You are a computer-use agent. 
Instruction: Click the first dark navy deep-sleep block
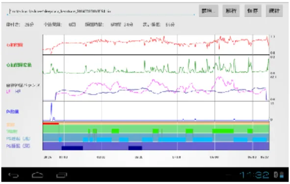72,148
